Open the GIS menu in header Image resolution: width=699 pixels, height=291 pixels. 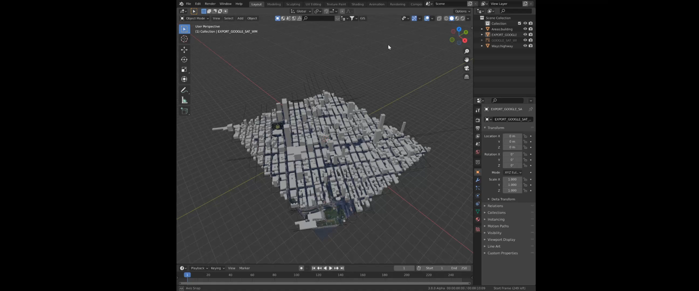363,18
